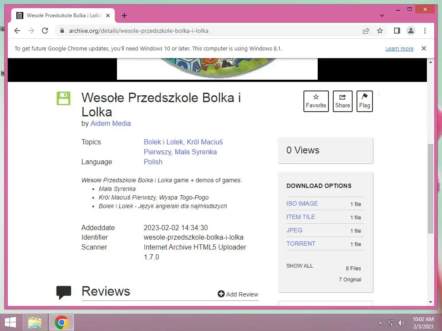This screenshot has width=442, height=331.
Task: Select the Polish language link
Action: pyautogui.click(x=153, y=162)
